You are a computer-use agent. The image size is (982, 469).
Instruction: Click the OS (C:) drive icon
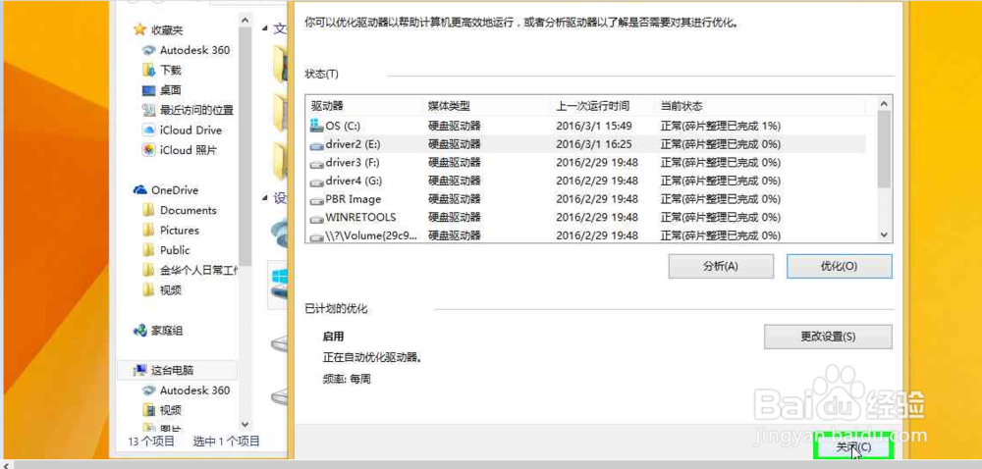(316, 126)
